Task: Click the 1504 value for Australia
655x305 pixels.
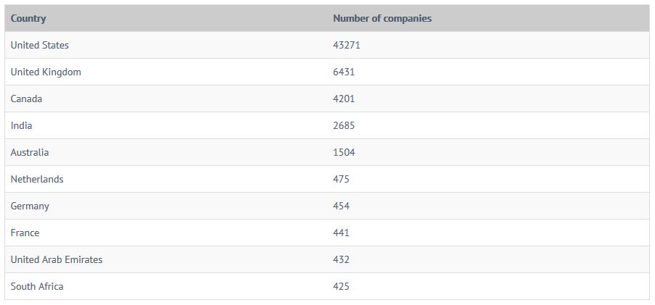Action: (x=344, y=152)
